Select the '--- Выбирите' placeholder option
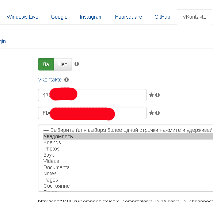 tap(128, 130)
